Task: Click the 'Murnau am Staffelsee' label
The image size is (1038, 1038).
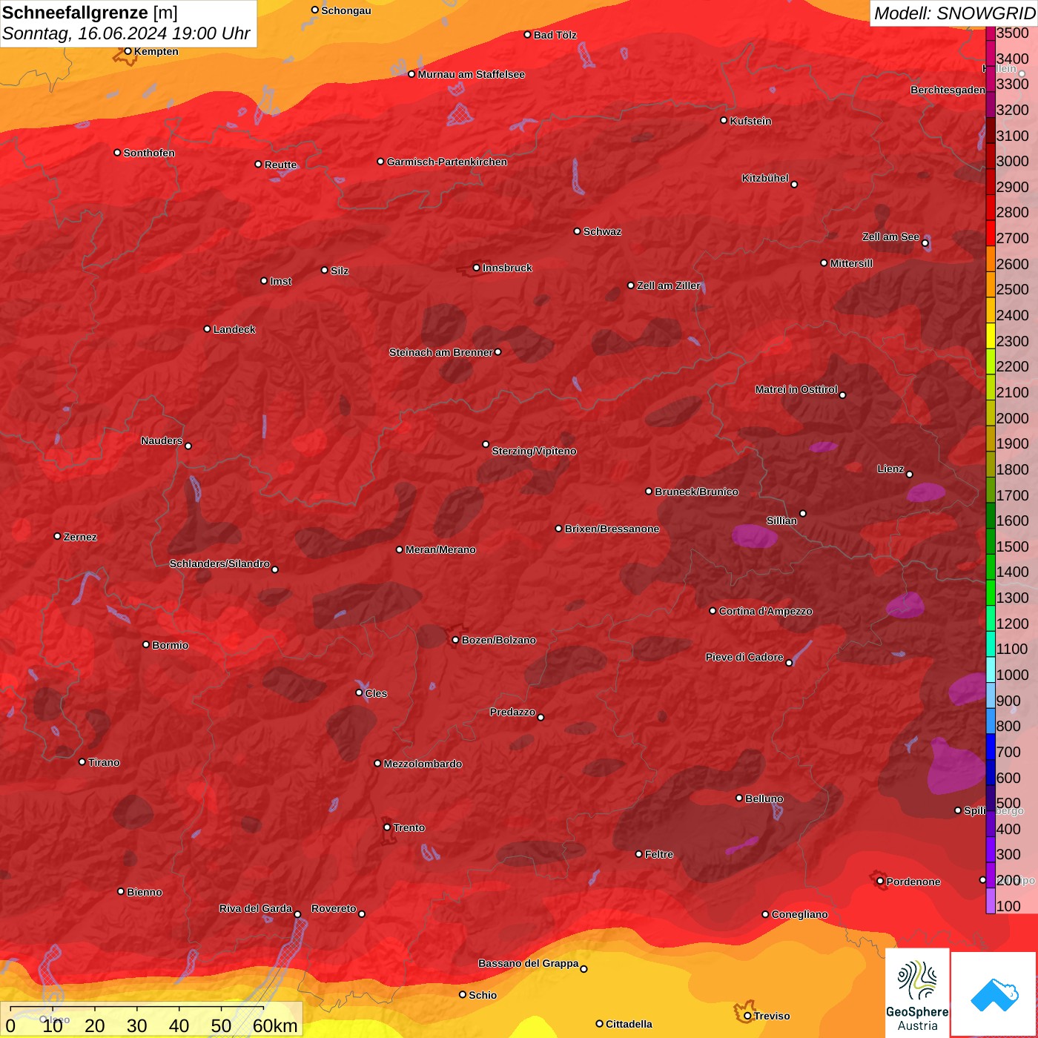Action: tap(471, 74)
